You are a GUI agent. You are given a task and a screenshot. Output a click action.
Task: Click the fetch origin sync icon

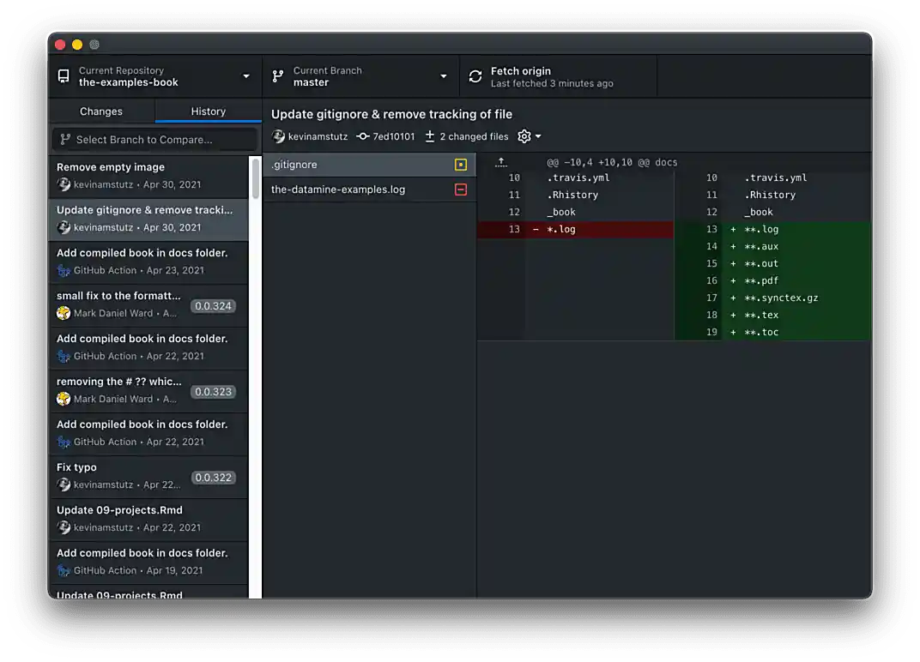click(475, 76)
